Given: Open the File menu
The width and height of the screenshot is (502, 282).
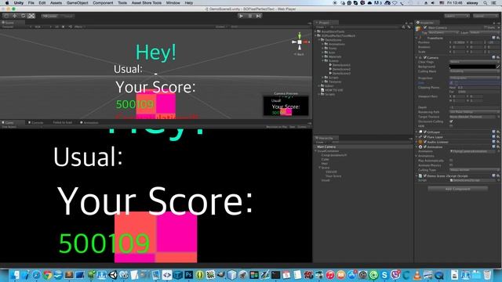Looking at the screenshot, I should pos(31,3).
